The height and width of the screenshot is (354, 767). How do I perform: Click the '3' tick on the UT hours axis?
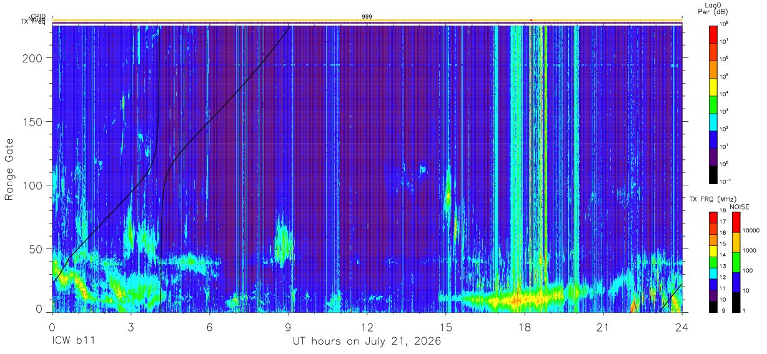click(x=131, y=328)
